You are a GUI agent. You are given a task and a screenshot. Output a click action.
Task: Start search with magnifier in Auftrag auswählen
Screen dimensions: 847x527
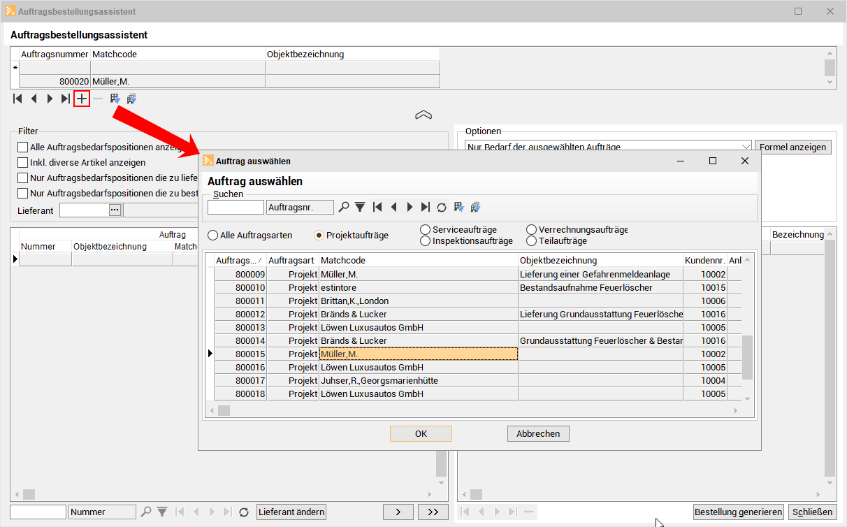pos(344,207)
